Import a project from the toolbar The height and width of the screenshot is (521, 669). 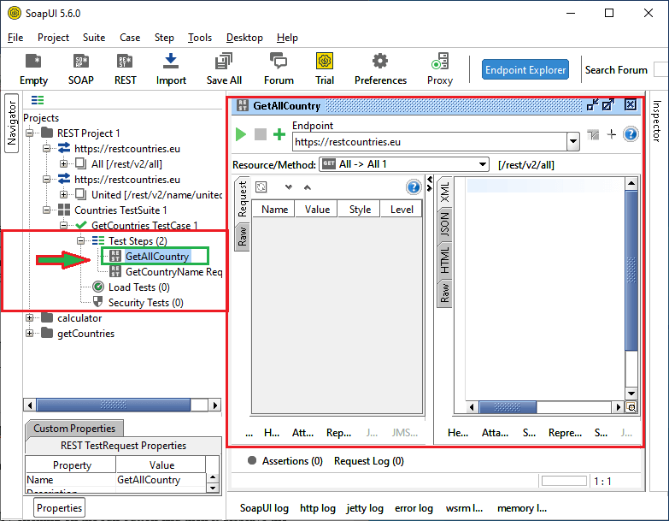pos(171,69)
